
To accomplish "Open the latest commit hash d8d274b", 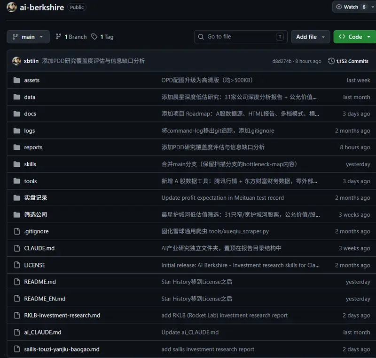I will pyautogui.click(x=282, y=61).
